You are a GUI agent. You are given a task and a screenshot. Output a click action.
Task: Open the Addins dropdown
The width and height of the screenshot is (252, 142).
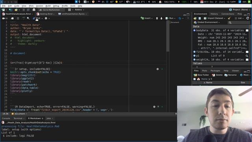[x=79, y=10]
